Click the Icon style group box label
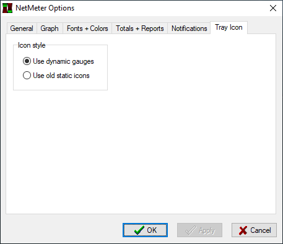Image resolution: width=283 pixels, height=244 pixels. 32,45
